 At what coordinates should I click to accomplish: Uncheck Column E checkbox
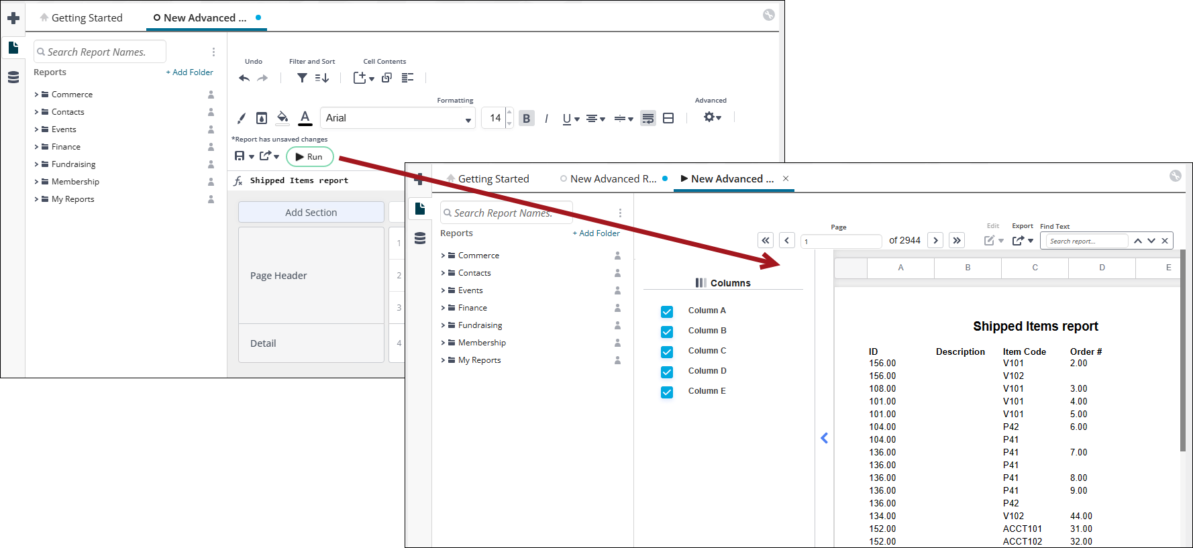(667, 392)
